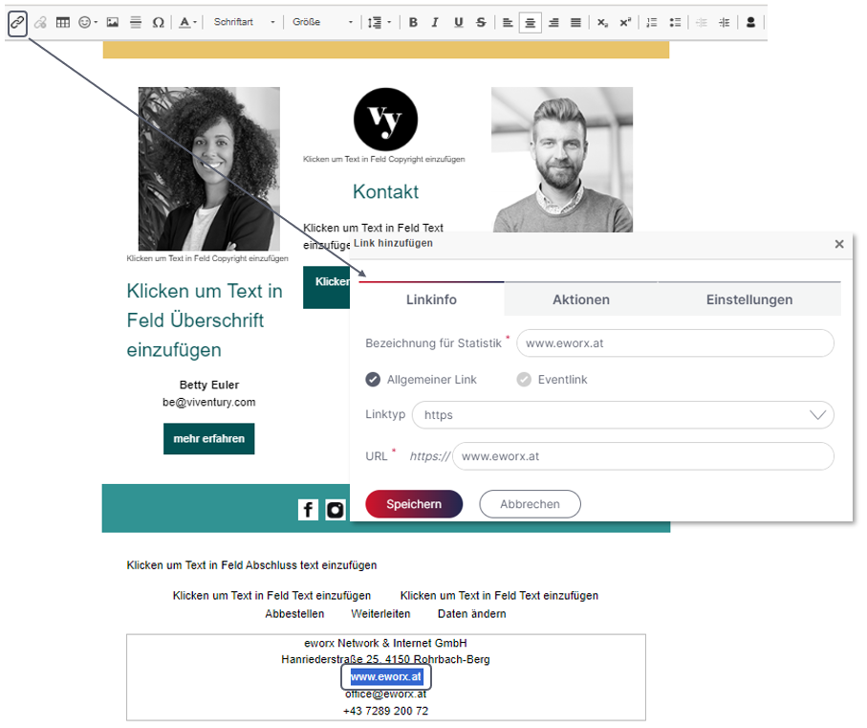Click the insert link toolbar icon
Screen dimensions: 867x728
[18, 23]
